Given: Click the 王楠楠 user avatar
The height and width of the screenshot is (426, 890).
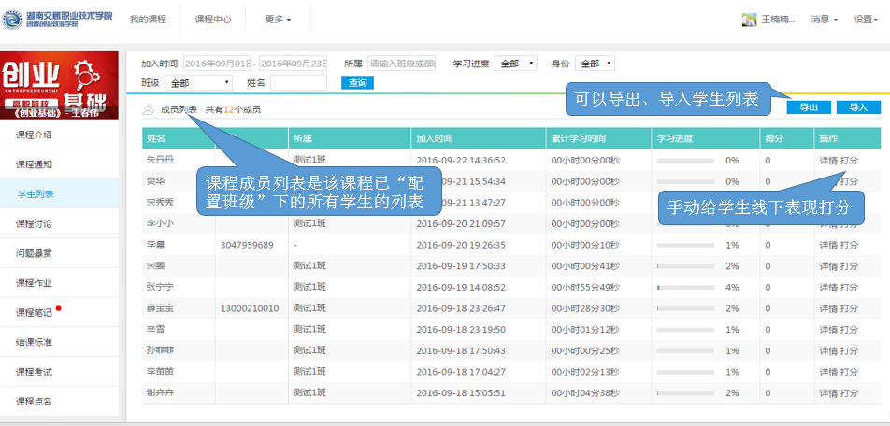Looking at the screenshot, I should click(x=749, y=20).
